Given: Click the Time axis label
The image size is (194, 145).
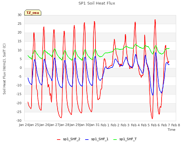Looking at the screenshot, I should click(x=172, y=130).
